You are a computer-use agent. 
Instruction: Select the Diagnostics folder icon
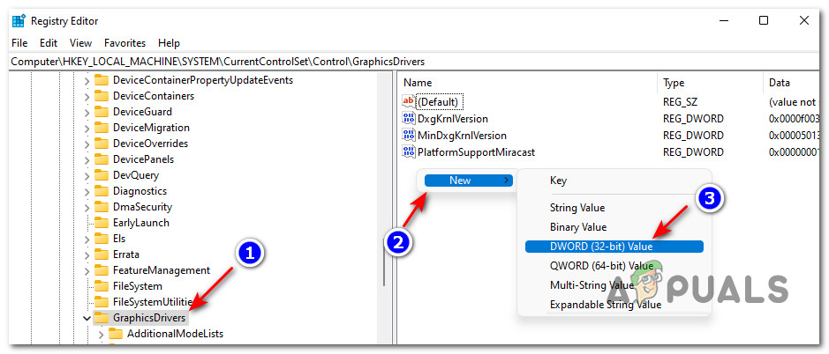click(x=102, y=191)
